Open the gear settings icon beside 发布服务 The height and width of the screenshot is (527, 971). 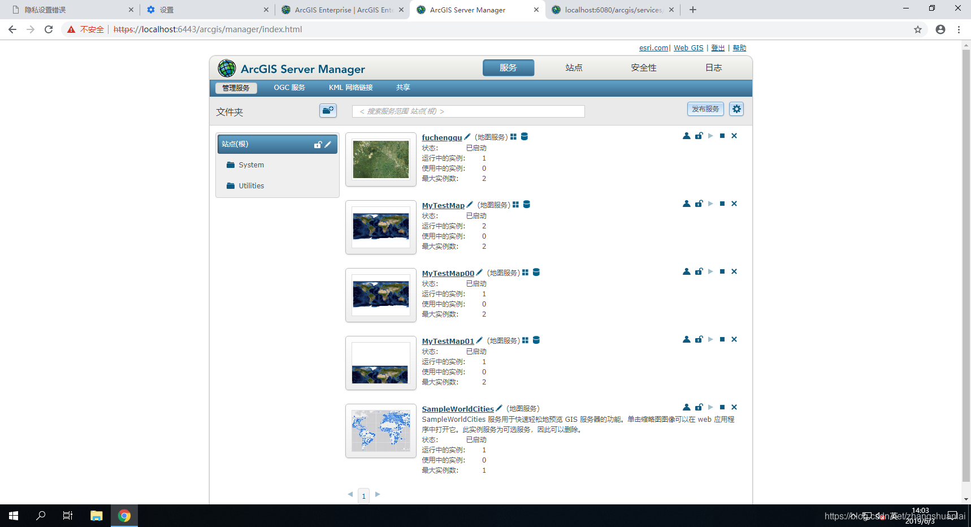[x=736, y=109]
